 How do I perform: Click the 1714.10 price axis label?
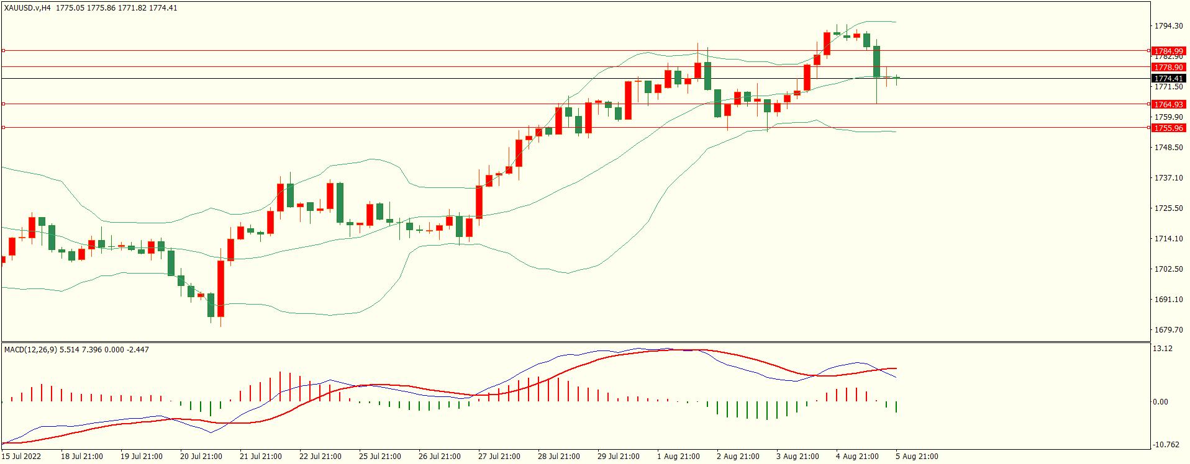1168,239
